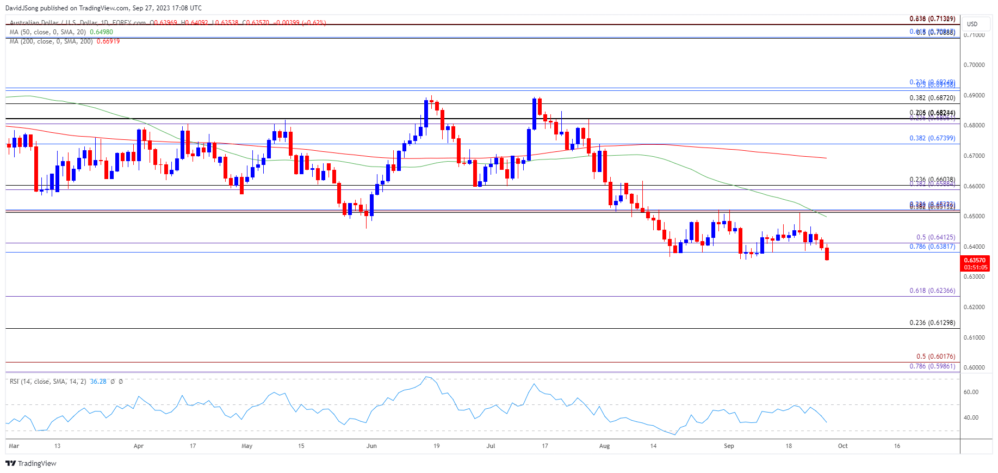Click the Oct label on the date axis
The width and height of the screenshot is (998, 473).
point(842,446)
